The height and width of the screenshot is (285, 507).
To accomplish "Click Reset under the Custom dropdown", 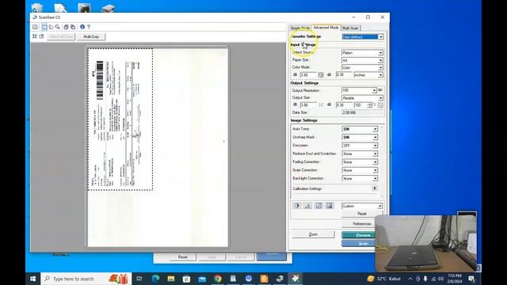I will (362, 214).
